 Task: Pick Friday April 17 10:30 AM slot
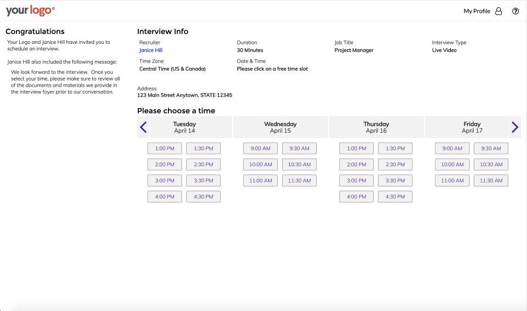pos(491,165)
